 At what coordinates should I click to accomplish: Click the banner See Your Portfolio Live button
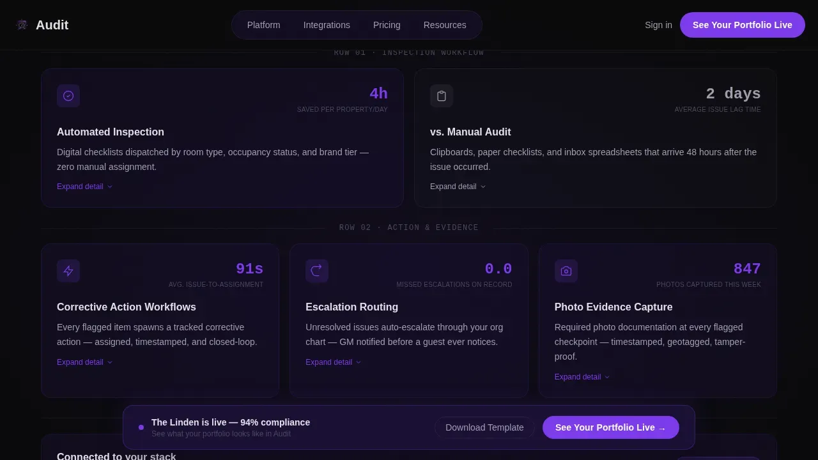(x=611, y=427)
